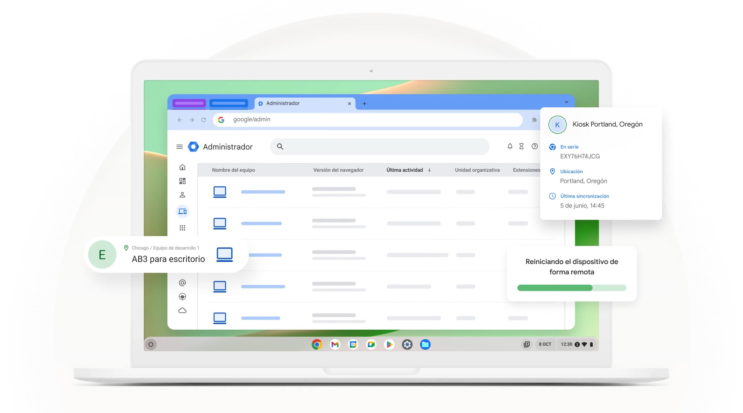Expand the tab search chevron
743x413 pixels.
click(566, 102)
